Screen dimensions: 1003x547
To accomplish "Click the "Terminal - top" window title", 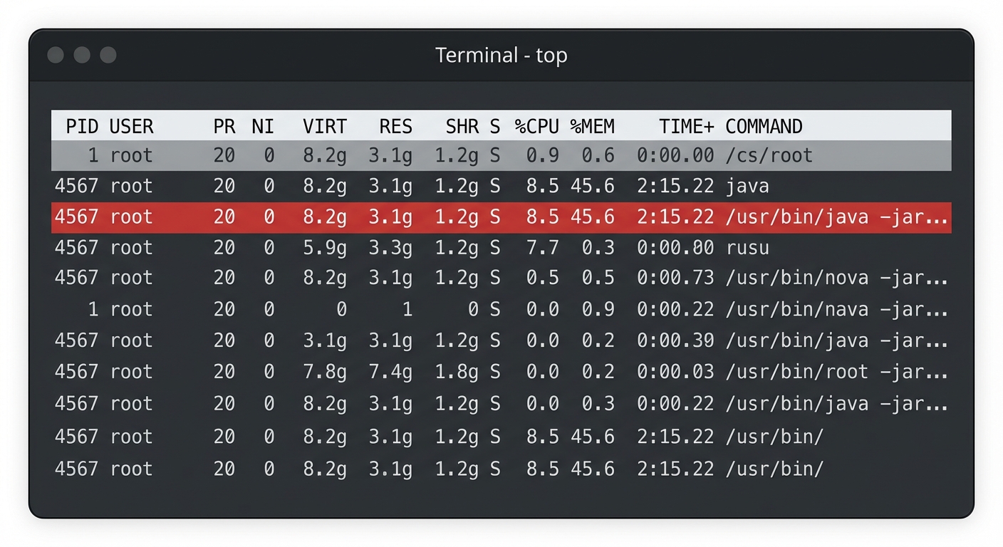I will [501, 56].
